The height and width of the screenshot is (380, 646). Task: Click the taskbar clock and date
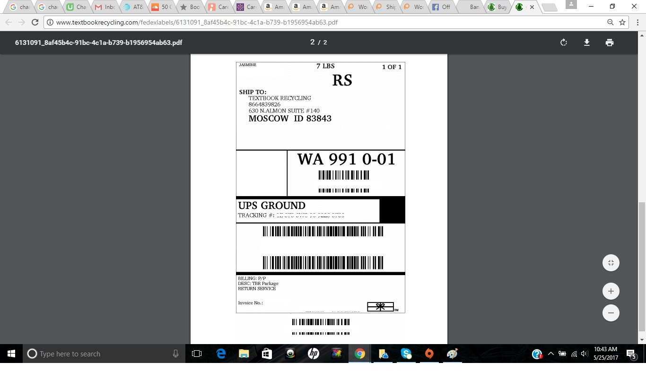tap(605, 354)
